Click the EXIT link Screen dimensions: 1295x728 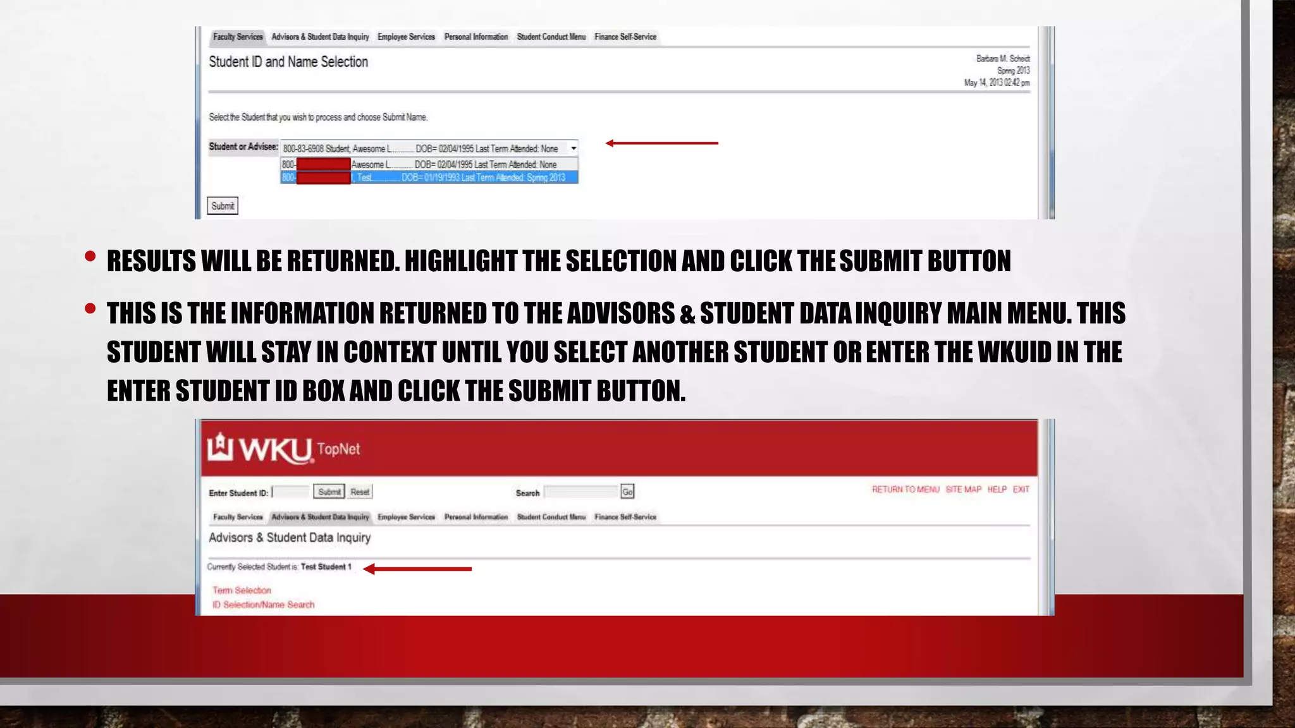click(x=1021, y=489)
